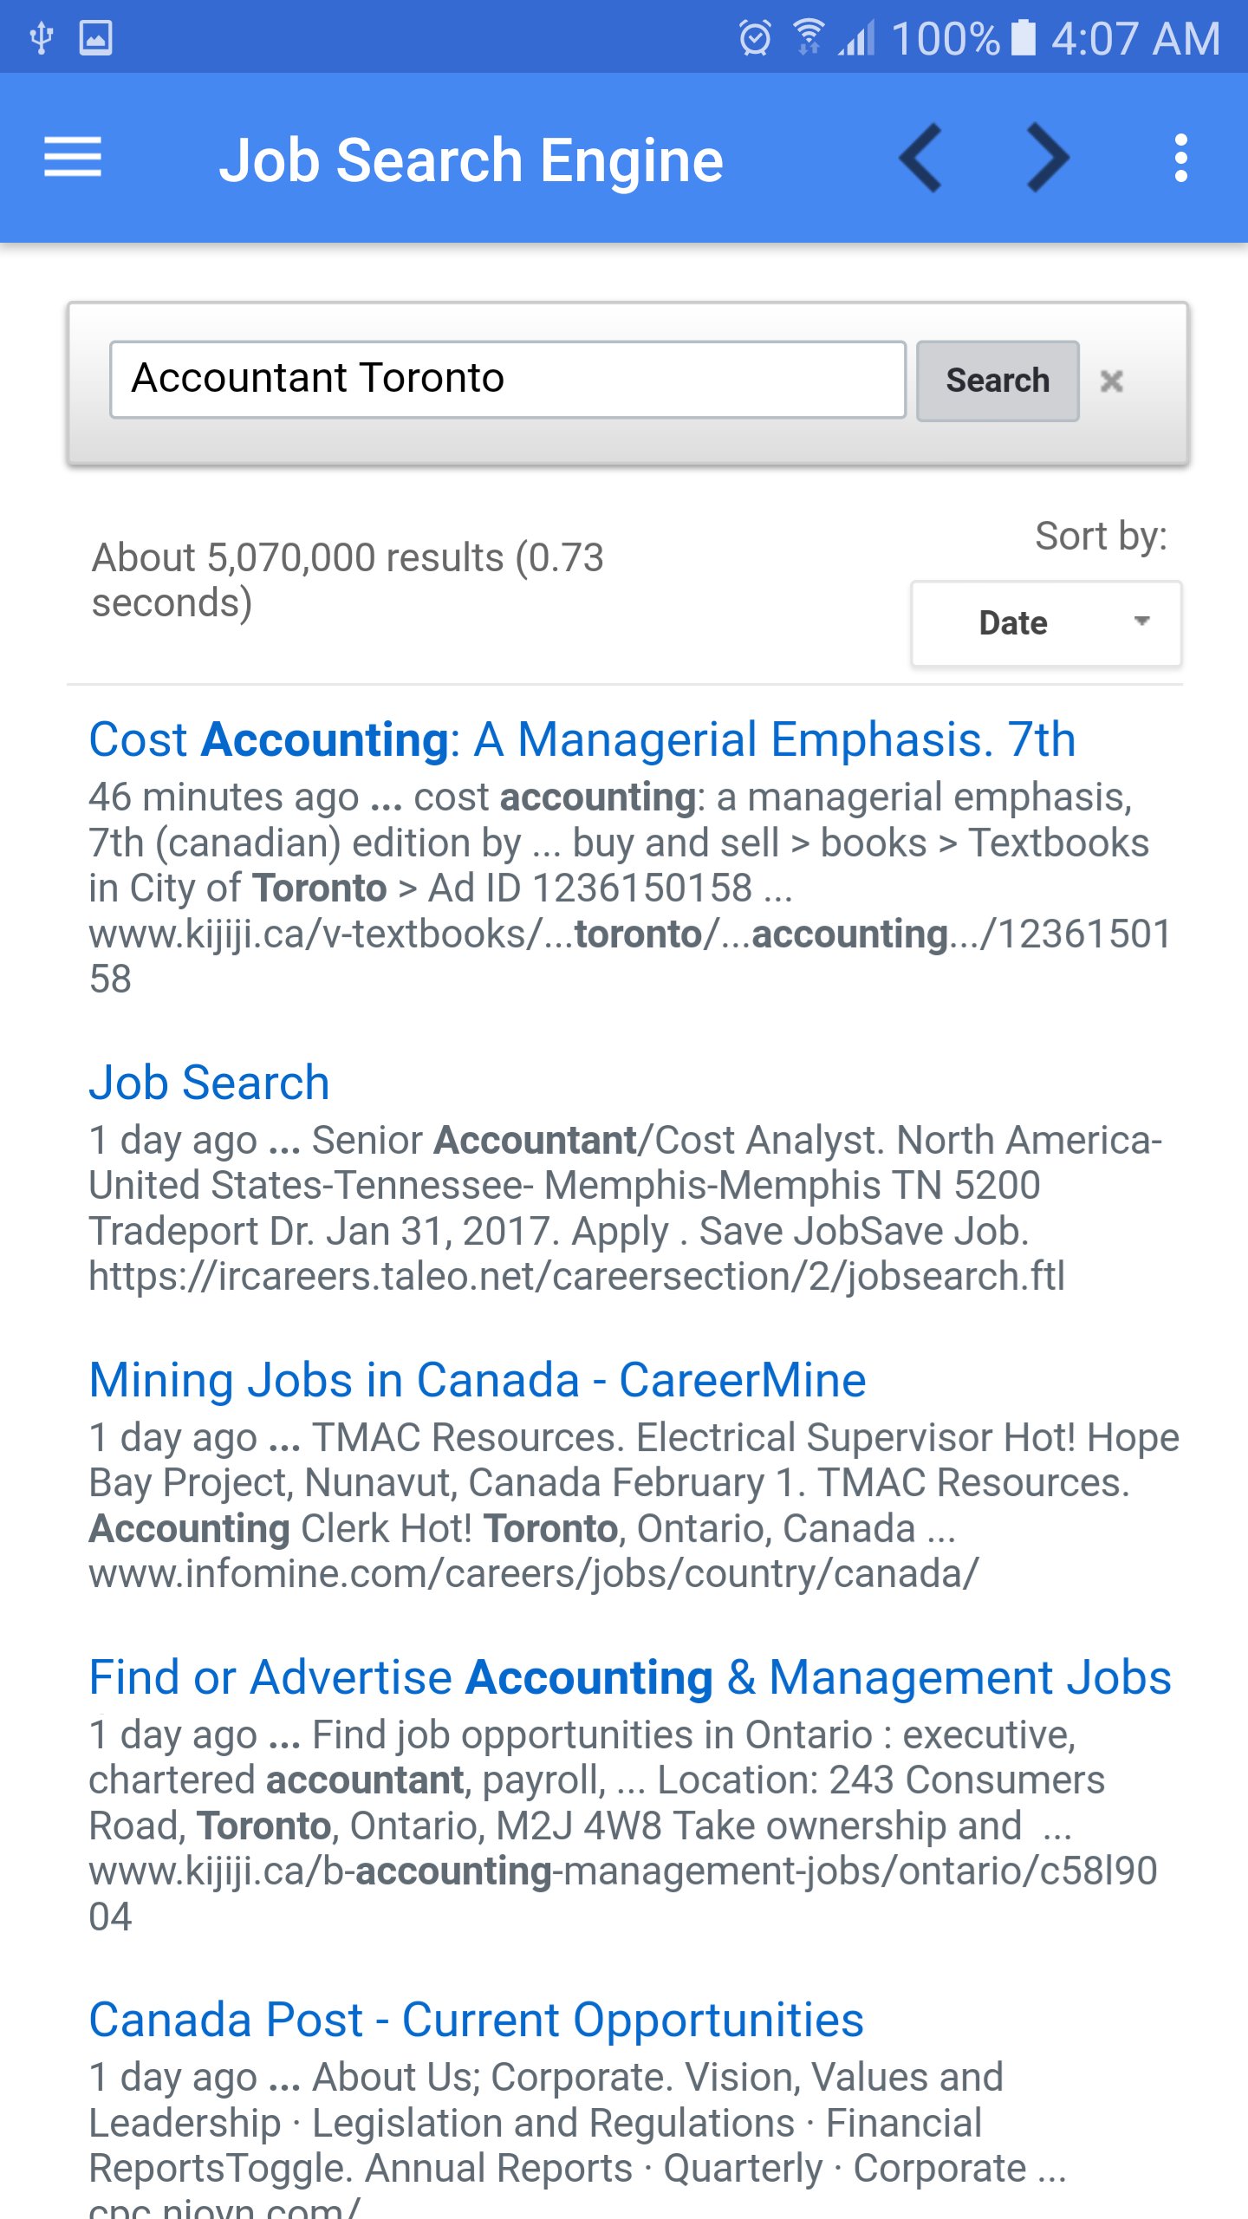Click the Search button

998,381
